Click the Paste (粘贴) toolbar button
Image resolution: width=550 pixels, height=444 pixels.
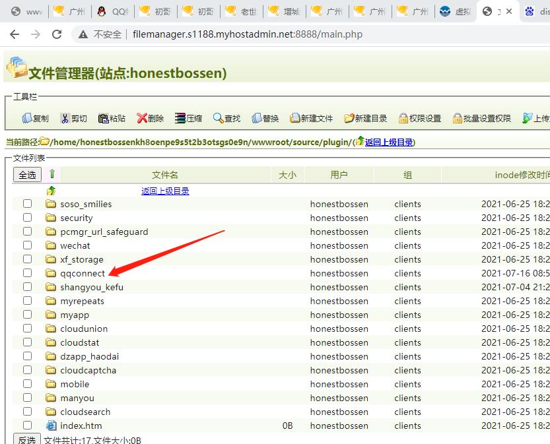112,119
